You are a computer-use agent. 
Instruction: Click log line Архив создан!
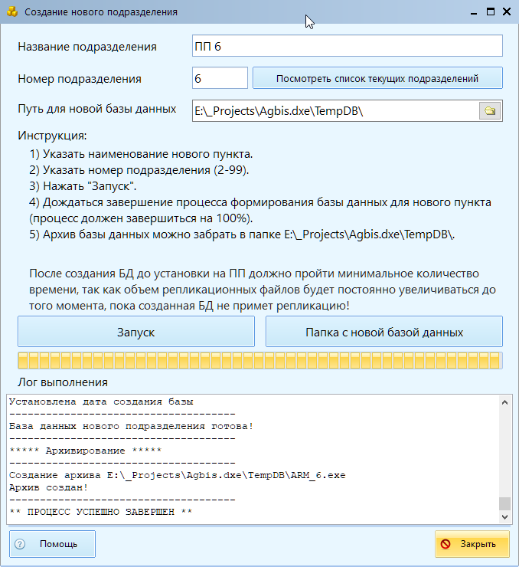(49, 487)
